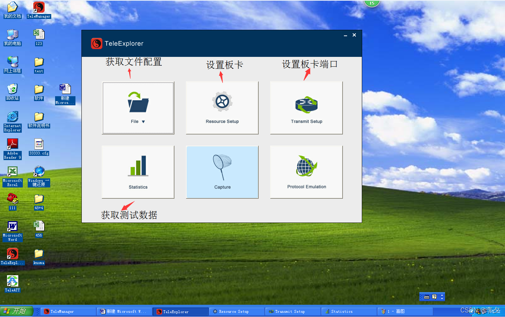Switch to TeleExplorer taskbar button

(x=181, y=311)
